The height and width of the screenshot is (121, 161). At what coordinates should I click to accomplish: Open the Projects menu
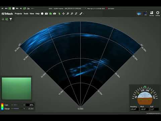coord(18,14)
